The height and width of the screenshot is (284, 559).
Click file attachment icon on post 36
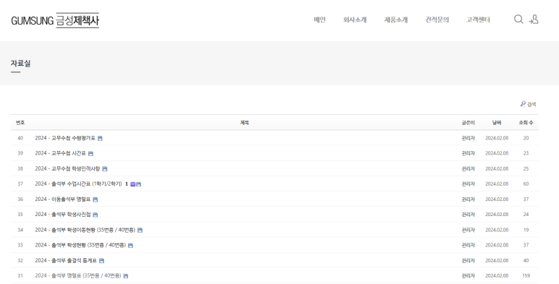click(x=95, y=199)
